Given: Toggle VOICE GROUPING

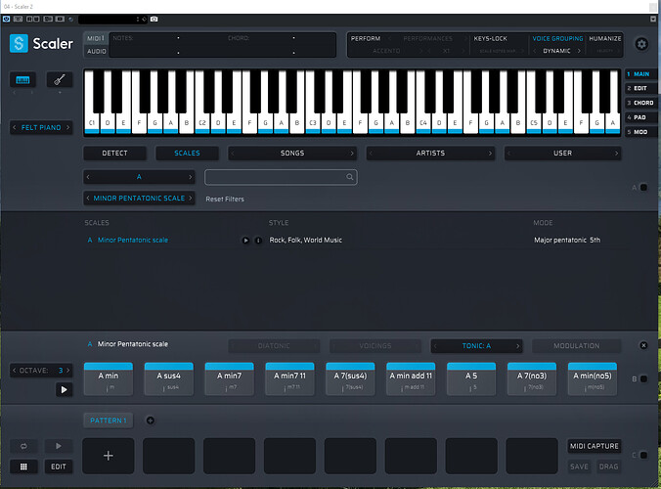Looking at the screenshot, I should click(x=557, y=38).
